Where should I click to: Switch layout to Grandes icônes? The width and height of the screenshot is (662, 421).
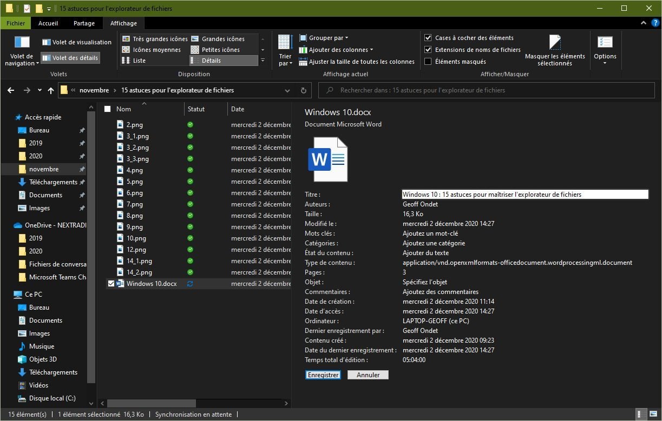tap(218, 39)
